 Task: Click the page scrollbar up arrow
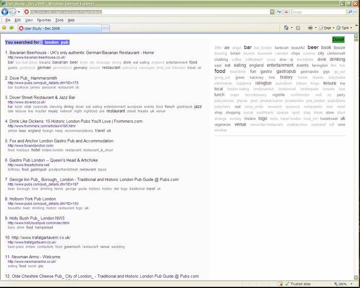[x=356, y=36]
